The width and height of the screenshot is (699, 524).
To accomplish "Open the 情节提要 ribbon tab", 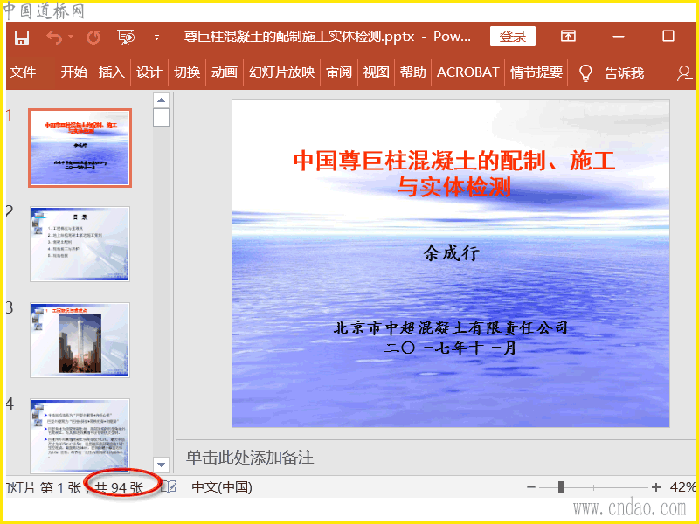I will click(536, 72).
